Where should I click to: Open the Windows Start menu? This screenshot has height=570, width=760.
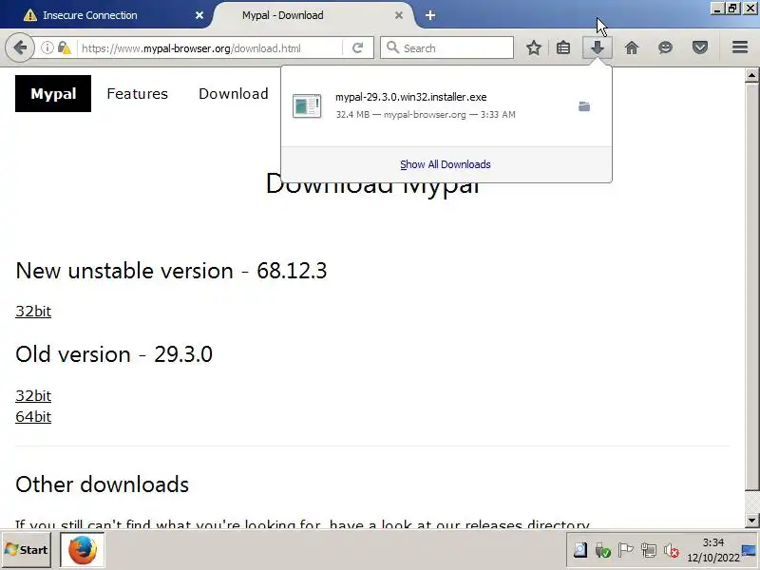27,550
